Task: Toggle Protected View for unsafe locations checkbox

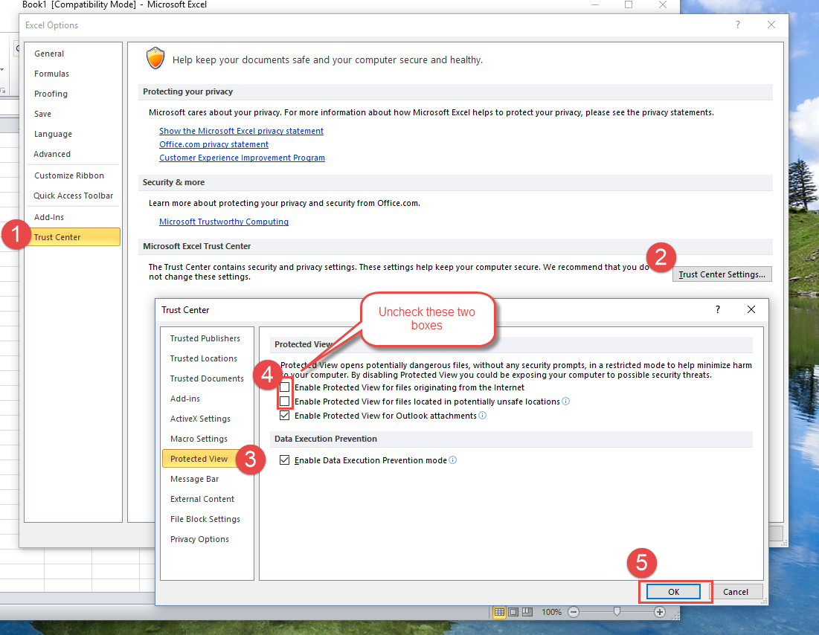Action: pos(285,401)
